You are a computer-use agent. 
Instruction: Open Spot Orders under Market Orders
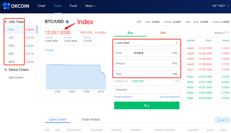(x=16, y=78)
